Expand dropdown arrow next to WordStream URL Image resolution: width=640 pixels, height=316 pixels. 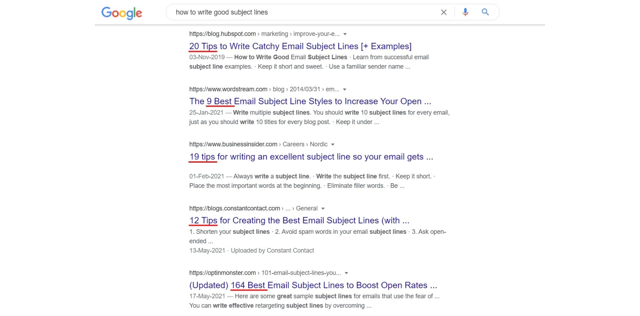[345, 89]
